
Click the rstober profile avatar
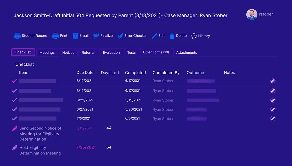[x=252, y=14]
